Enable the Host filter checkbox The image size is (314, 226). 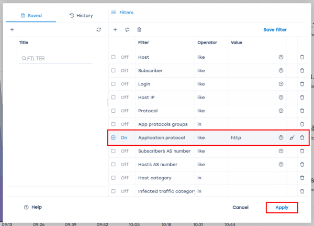114,57
